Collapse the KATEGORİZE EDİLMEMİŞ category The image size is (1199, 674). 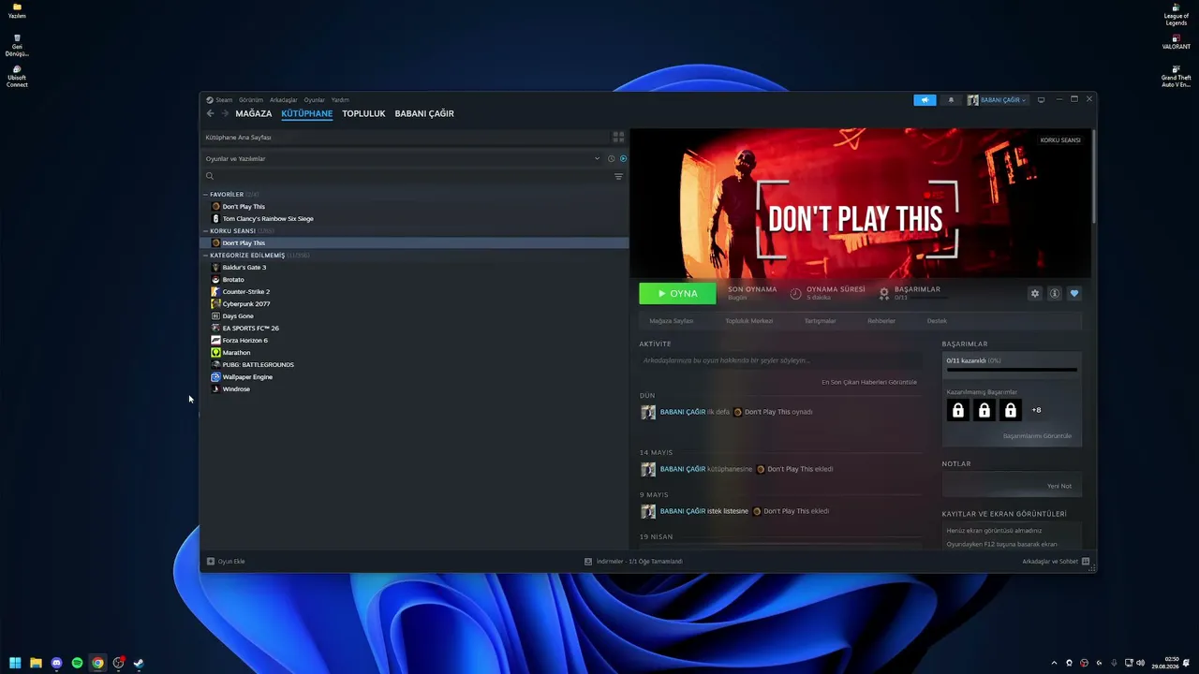click(206, 256)
